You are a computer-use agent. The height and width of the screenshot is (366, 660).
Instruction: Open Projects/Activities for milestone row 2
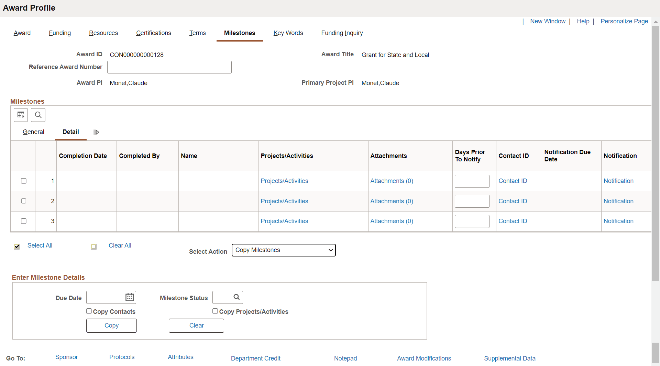click(284, 201)
